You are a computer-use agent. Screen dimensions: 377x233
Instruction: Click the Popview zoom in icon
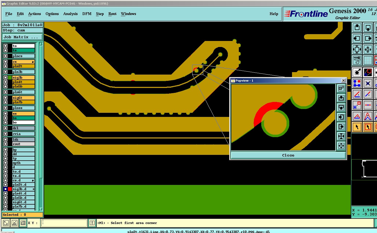pyautogui.click(x=341, y=136)
